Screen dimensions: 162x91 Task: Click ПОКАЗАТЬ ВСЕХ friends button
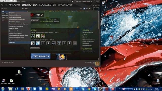[x=35, y=48]
